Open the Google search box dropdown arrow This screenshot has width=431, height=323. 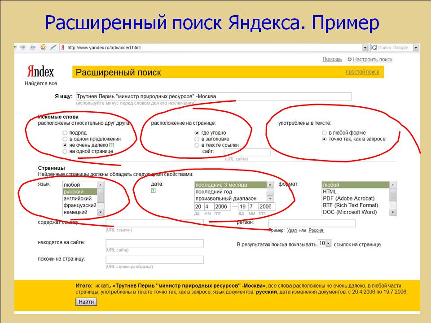pyautogui.click(x=416, y=48)
